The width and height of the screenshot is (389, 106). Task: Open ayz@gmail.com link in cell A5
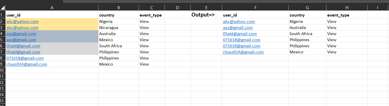click(21, 40)
